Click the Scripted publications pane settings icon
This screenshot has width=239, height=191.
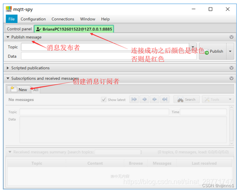(x=232, y=68)
